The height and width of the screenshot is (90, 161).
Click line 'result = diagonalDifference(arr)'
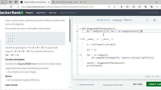(106, 63)
